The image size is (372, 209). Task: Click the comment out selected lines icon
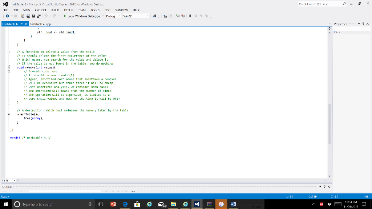177,16
